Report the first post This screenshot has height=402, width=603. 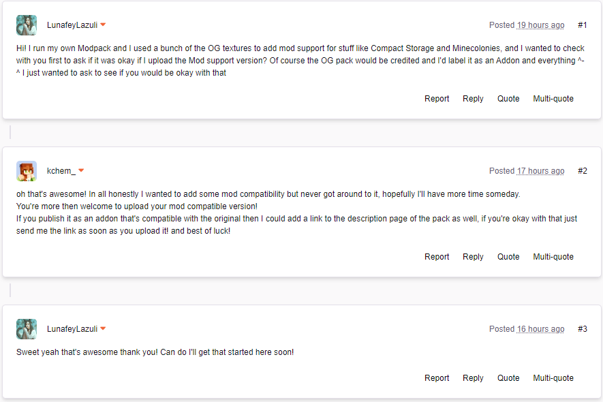437,99
